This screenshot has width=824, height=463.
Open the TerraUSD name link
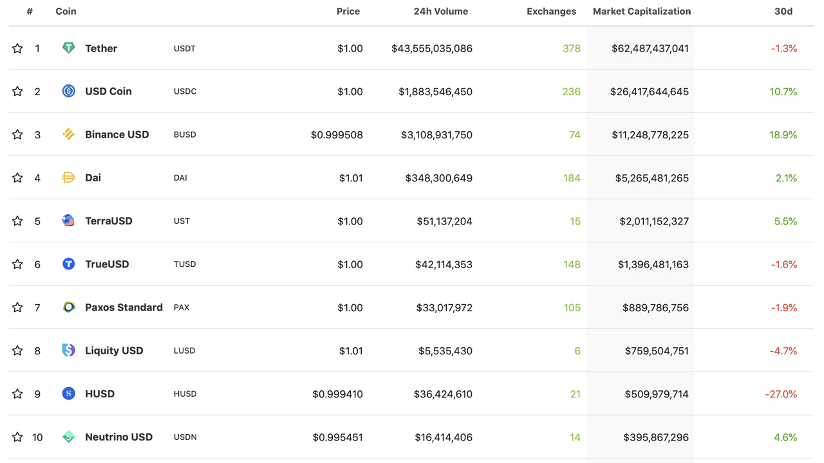(109, 221)
